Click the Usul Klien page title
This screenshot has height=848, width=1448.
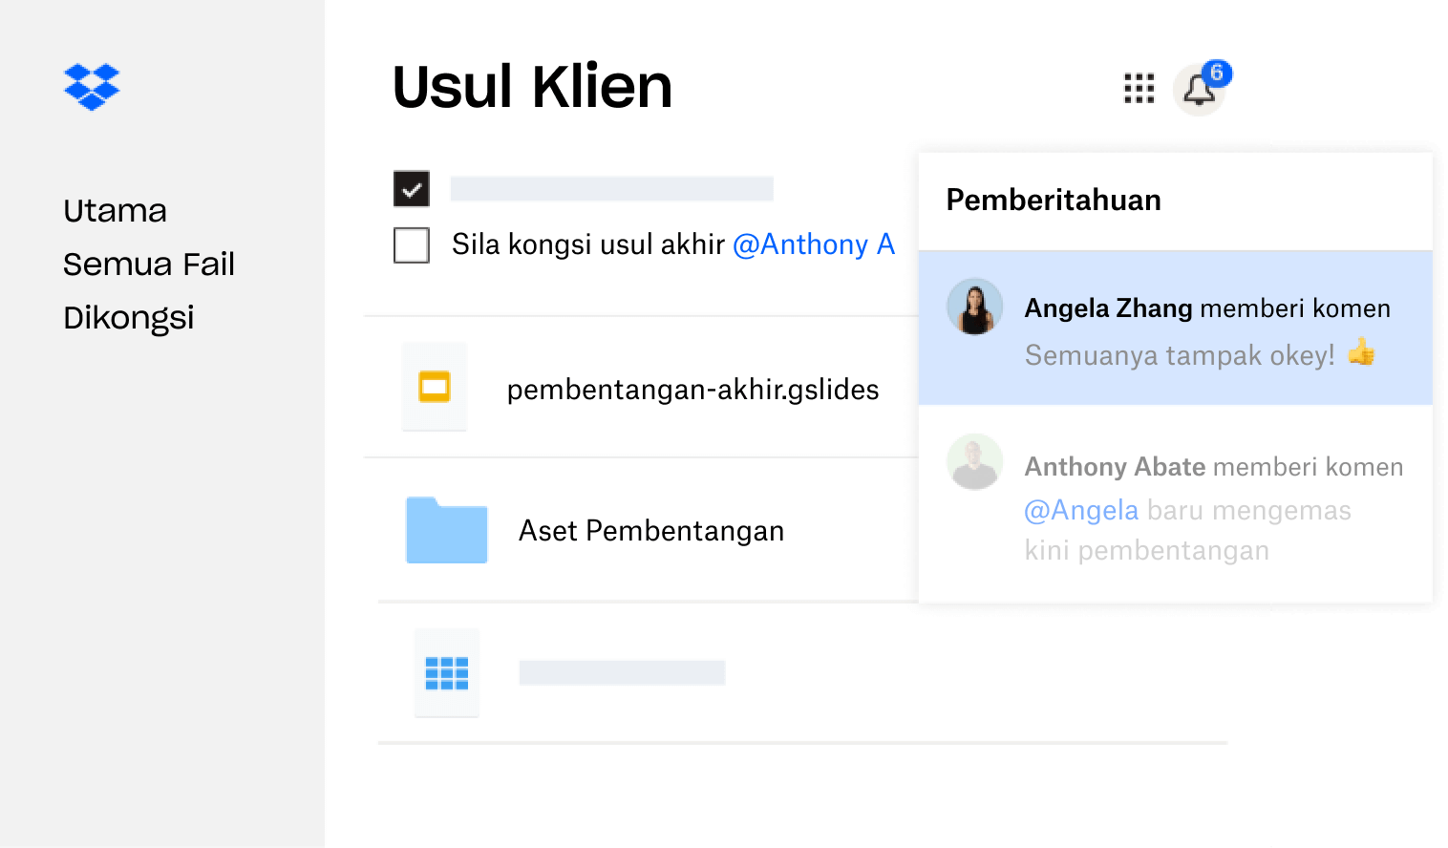(532, 87)
